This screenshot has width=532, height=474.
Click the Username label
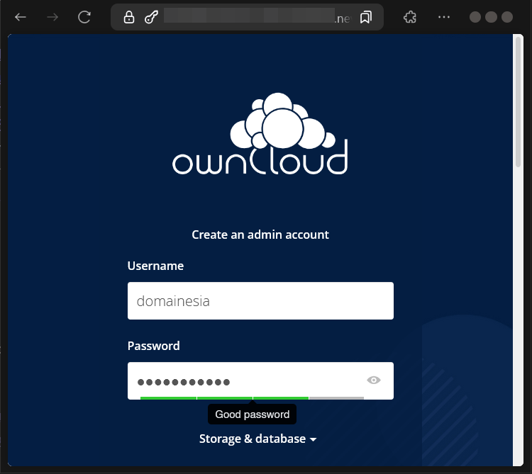click(x=155, y=266)
